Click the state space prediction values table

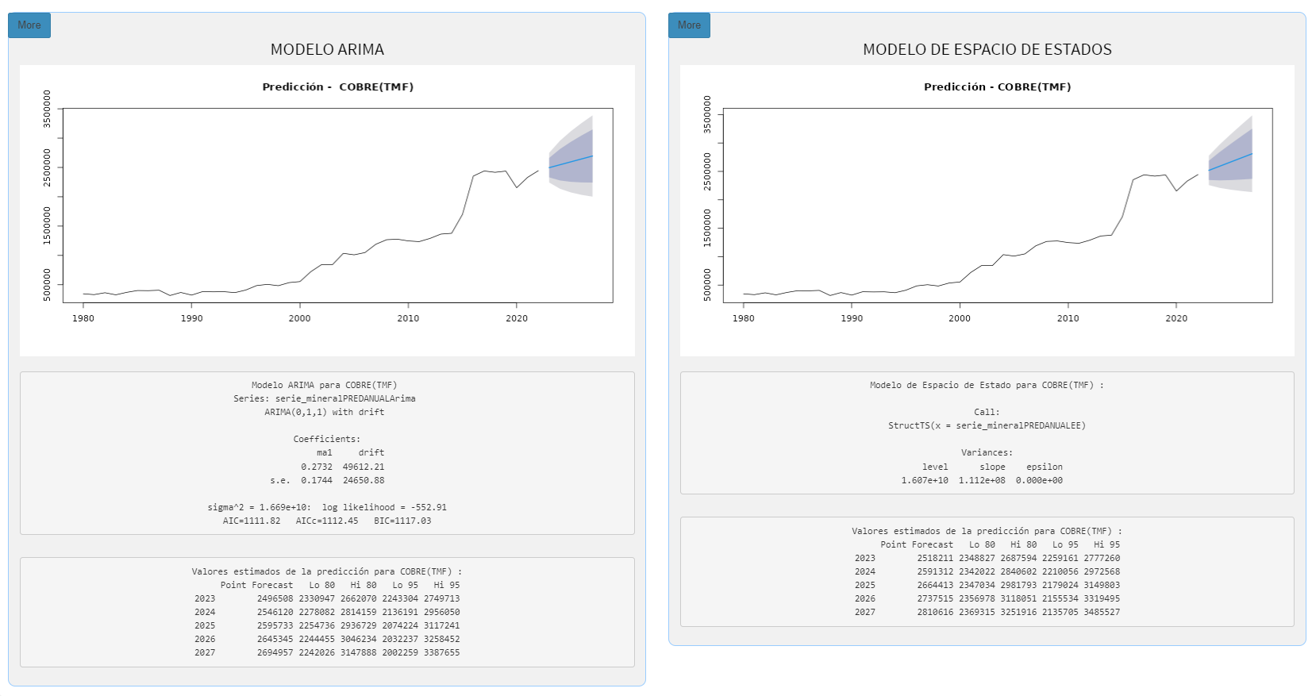click(x=987, y=571)
